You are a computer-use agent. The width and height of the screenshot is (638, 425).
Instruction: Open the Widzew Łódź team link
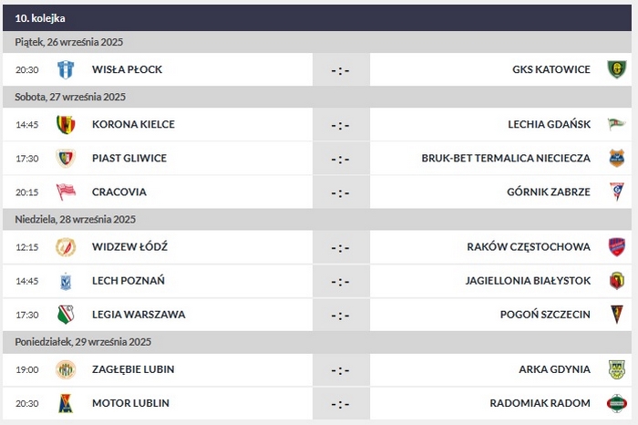(129, 247)
